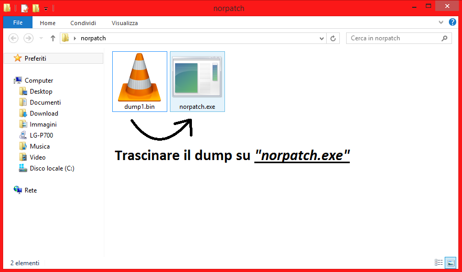Focus the Cerca in norpatch search box
The image size is (462, 272).
(x=399, y=38)
